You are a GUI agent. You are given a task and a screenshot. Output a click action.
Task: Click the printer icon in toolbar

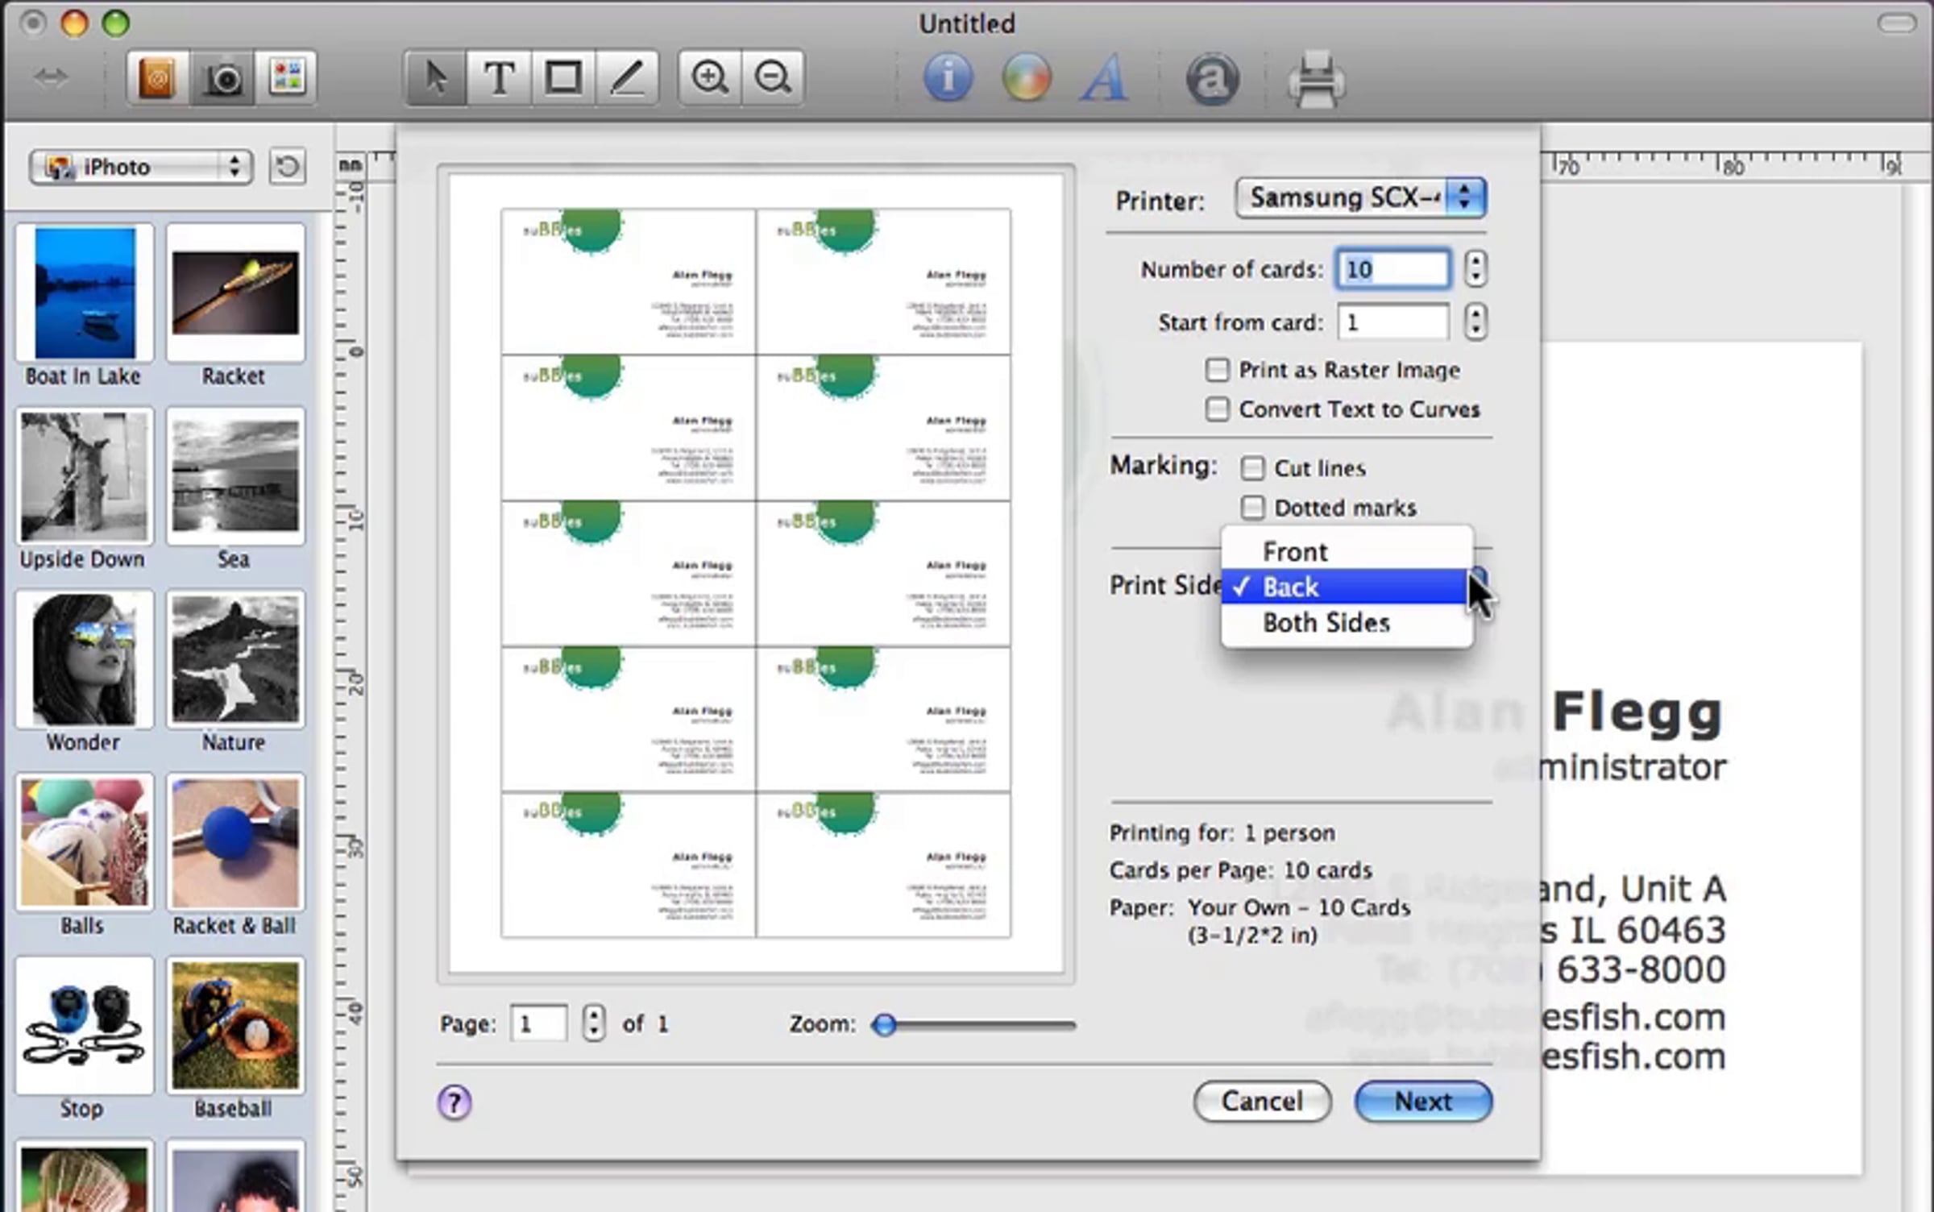pyautogui.click(x=1315, y=80)
